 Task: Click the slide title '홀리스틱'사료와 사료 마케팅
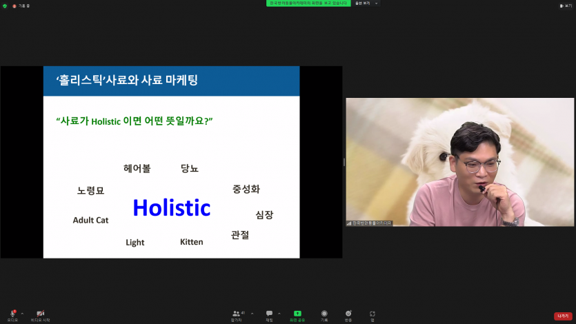[x=127, y=80]
